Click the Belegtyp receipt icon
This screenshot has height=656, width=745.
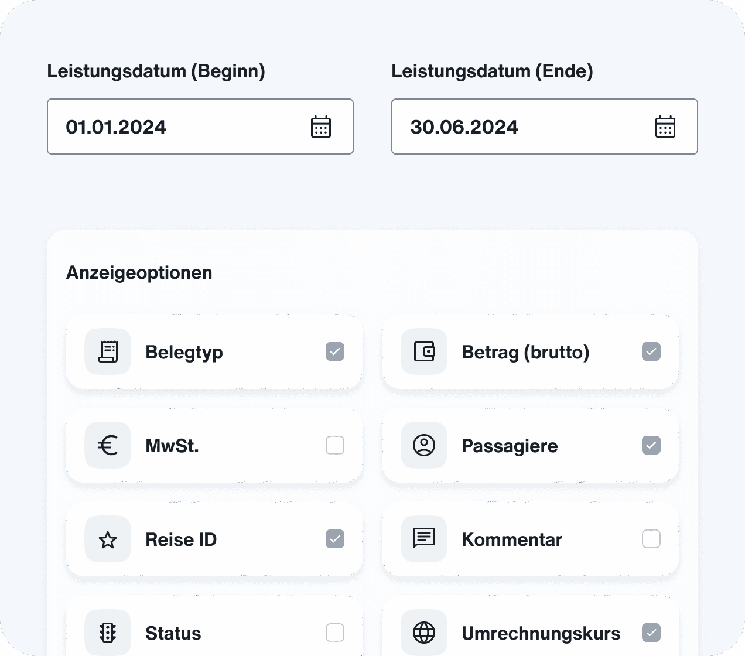click(x=108, y=351)
